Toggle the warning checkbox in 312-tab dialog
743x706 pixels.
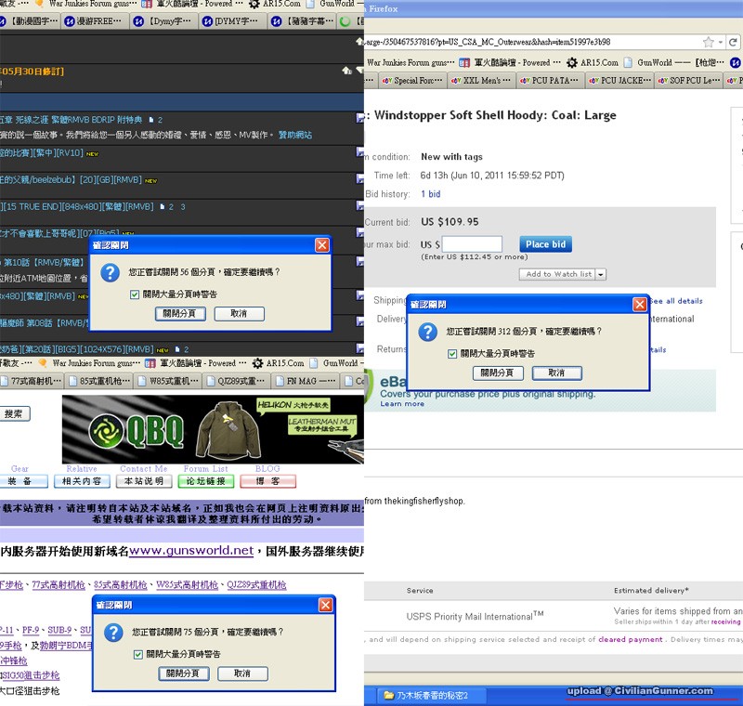[452, 354]
